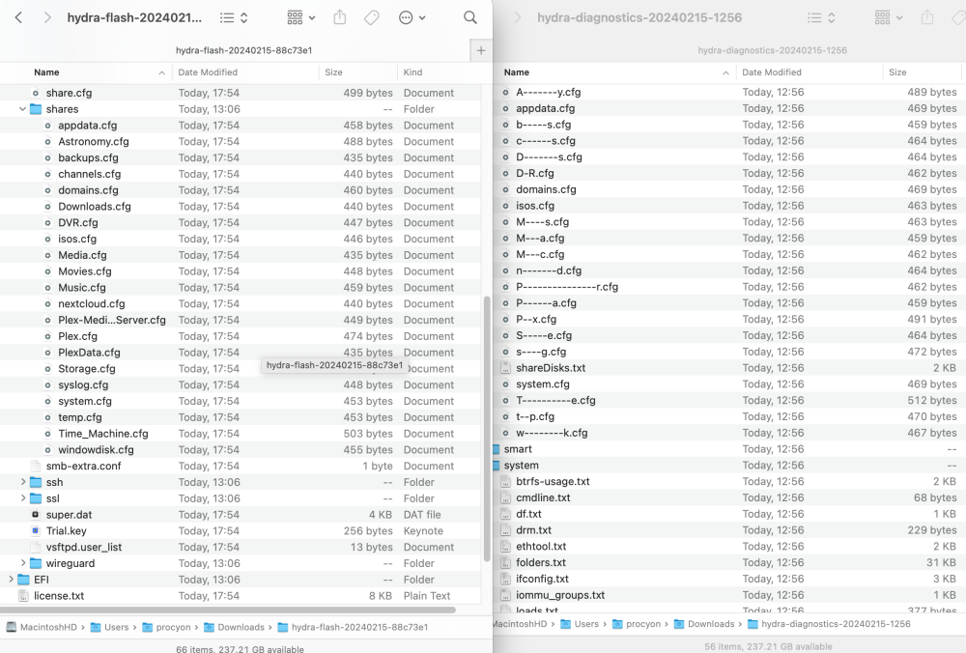Open list view options in hydra-diagnostics window
Viewport: 966px width, 653px height.
[822, 17]
